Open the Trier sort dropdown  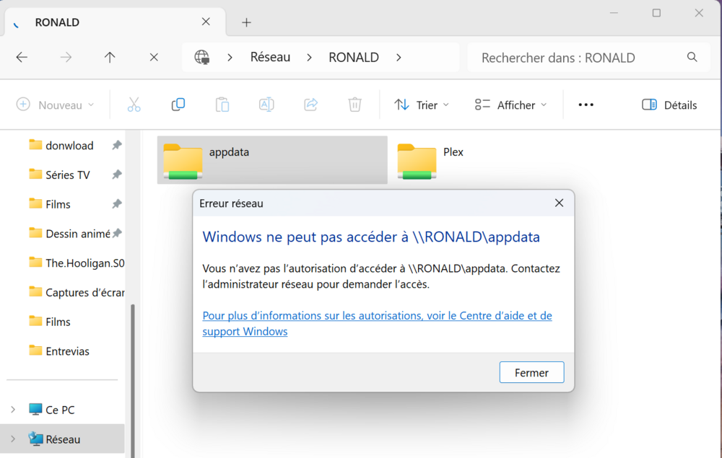pyautogui.click(x=422, y=105)
